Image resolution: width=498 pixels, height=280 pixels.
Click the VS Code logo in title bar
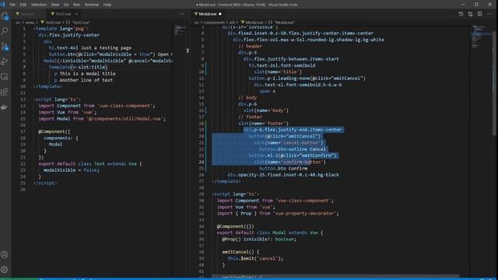click(x=3, y=4)
